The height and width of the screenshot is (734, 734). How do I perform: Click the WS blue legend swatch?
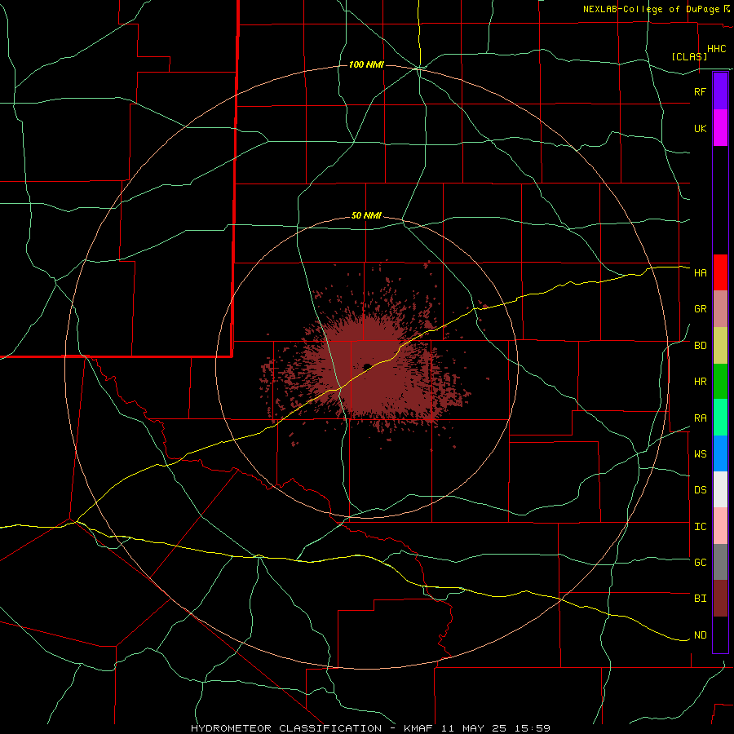[720, 453]
